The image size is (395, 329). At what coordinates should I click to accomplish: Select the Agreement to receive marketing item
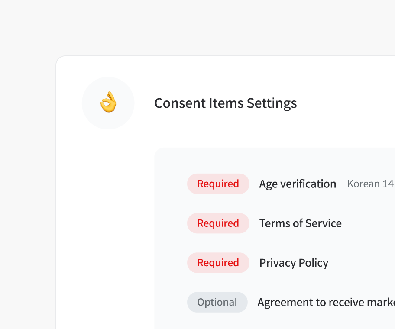point(326,302)
